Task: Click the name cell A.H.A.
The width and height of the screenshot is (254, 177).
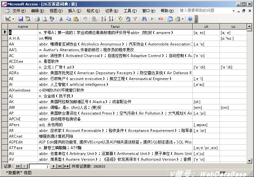Action: point(23,38)
